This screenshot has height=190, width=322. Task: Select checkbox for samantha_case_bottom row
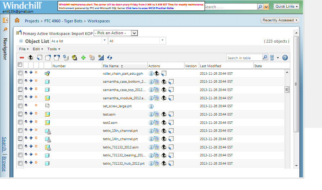20,81
